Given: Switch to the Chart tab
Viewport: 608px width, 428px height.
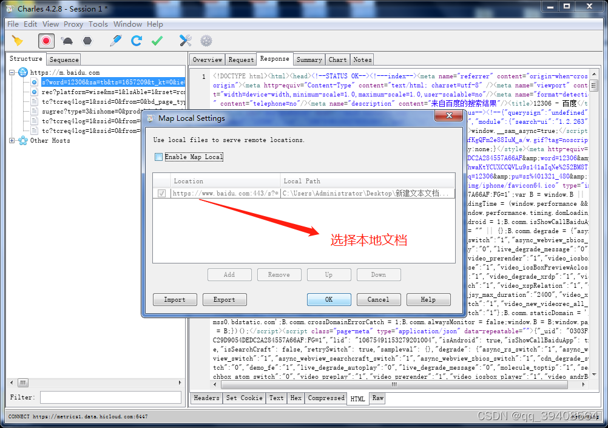Looking at the screenshot, I should tap(338, 59).
